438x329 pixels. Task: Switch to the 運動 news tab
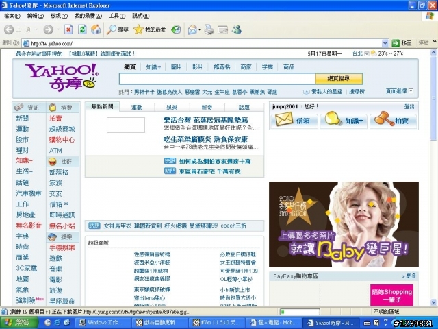pyautogui.click(x=137, y=107)
